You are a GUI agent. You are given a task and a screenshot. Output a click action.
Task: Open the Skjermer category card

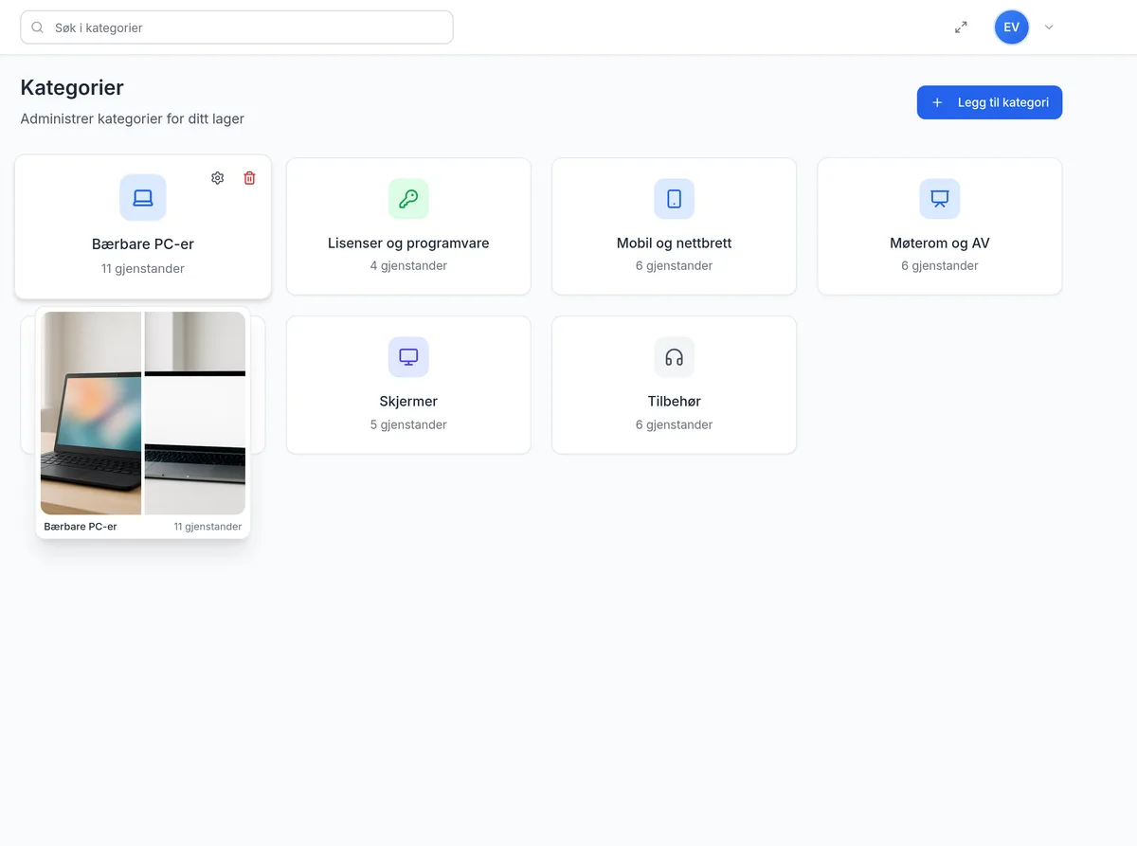click(x=408, y=385)
